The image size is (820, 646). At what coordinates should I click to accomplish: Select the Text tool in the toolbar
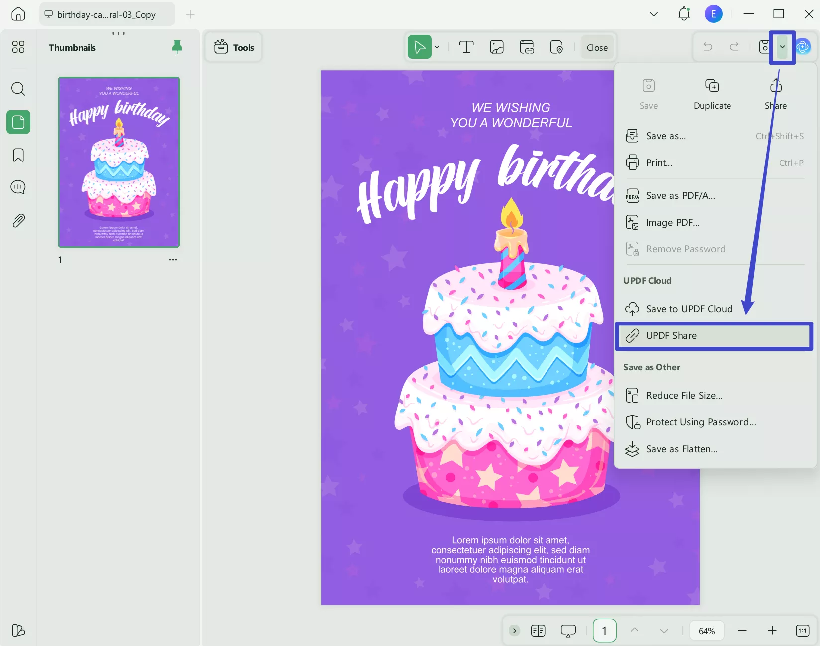pyautogui.click(x=466, y=47)
